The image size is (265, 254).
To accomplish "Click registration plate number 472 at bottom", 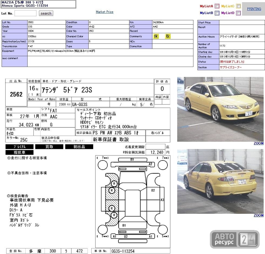I will [79, 251].
